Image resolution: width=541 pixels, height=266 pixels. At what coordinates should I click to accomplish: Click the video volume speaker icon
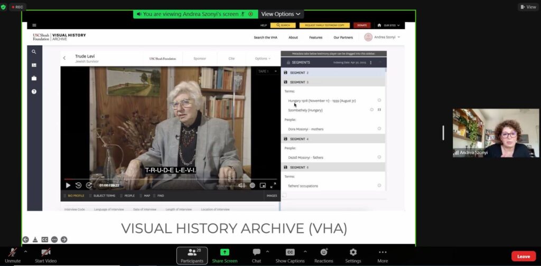(x=241, y=185)
